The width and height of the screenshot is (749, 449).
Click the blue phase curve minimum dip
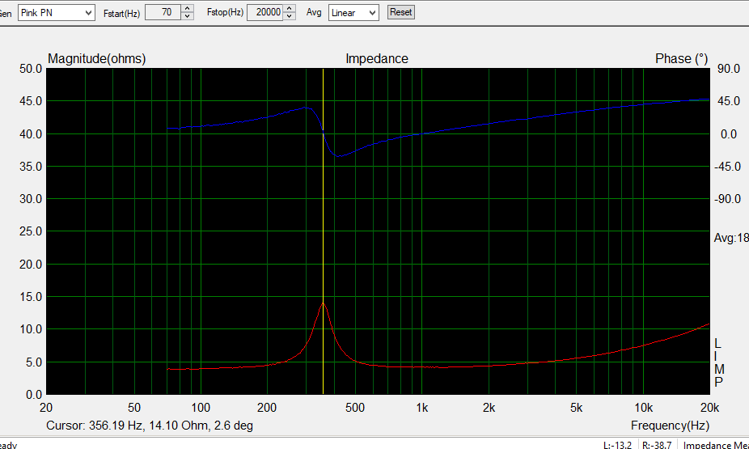tap(340, 155)
